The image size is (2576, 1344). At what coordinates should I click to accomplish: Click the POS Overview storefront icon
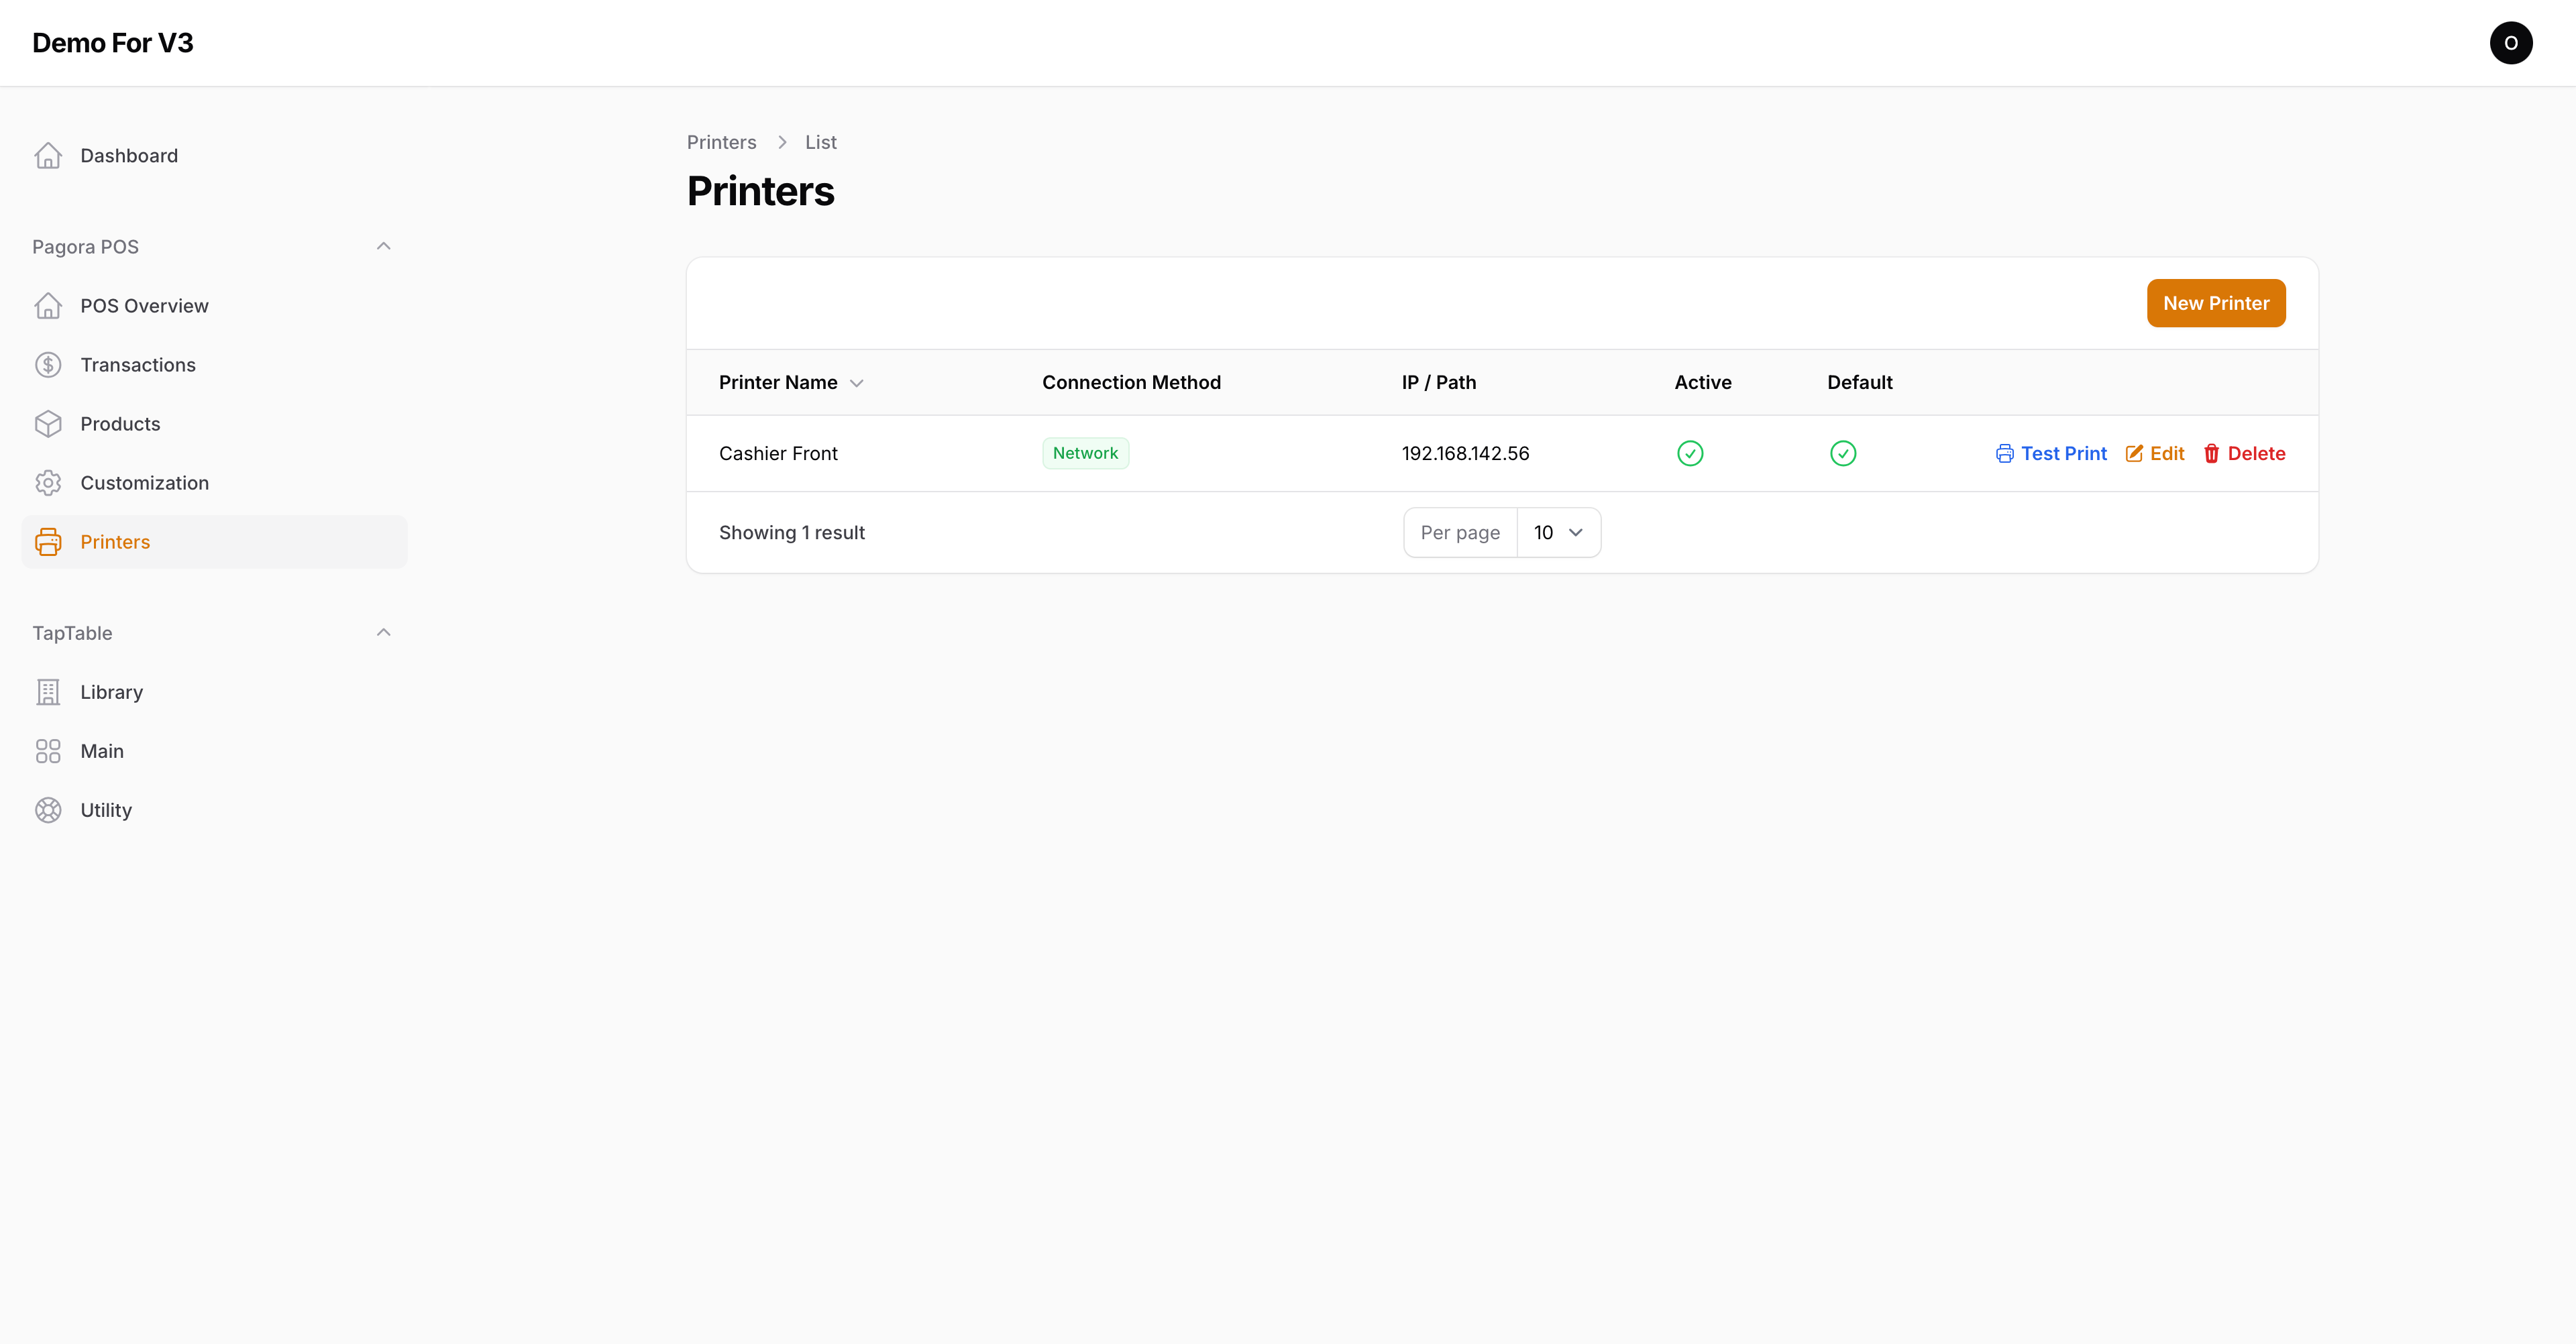click(x=48, y=305)
